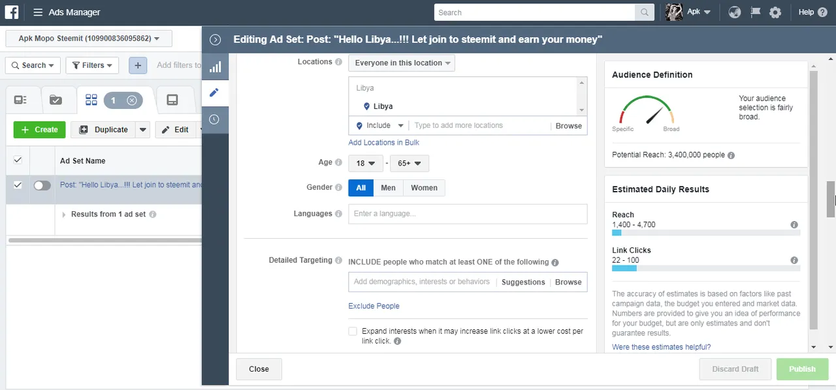
Task: Click info icon next to Age label
Action: 338,162
